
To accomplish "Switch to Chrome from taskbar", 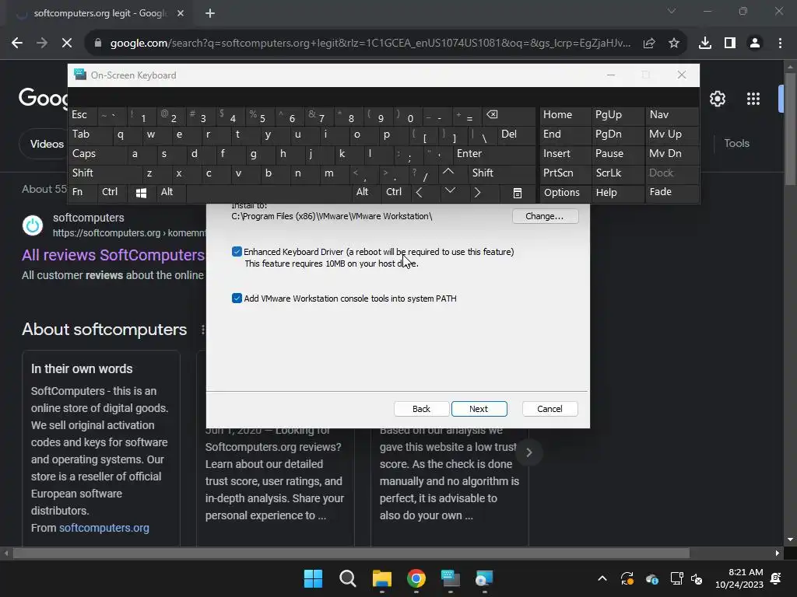I will (x=416, y=578).
